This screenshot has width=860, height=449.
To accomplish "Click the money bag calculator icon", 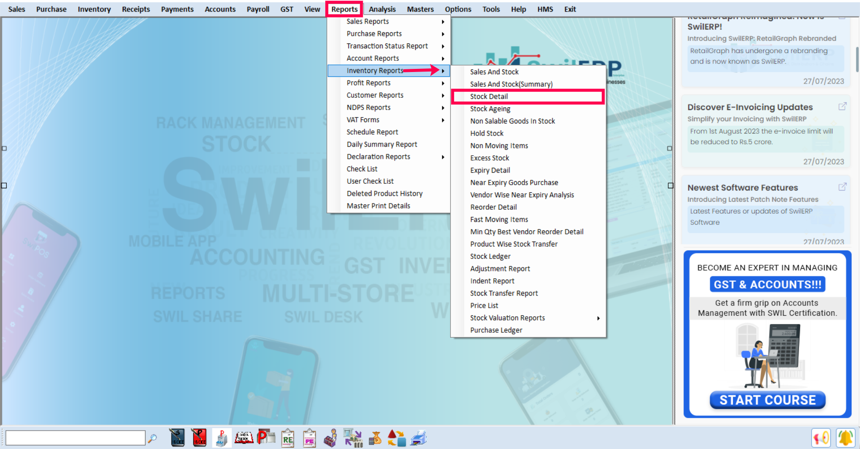I will tap(375, 438).
